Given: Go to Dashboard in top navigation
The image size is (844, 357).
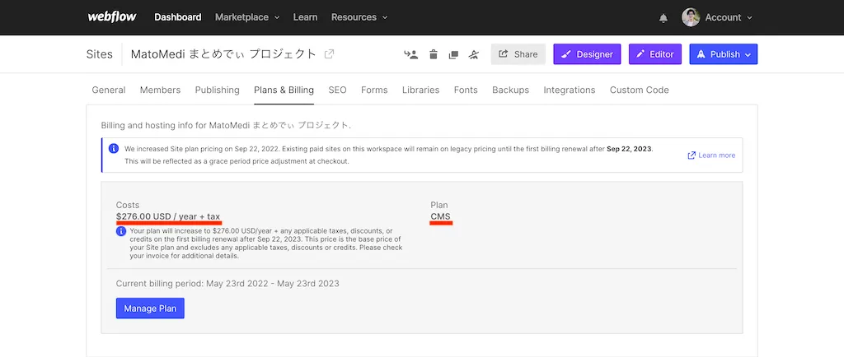Looking at the screenshot, I should 178,17.
